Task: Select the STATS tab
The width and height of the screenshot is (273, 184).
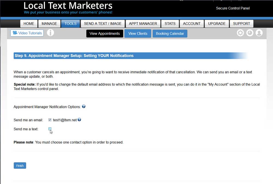Action: tap(170, 23)
